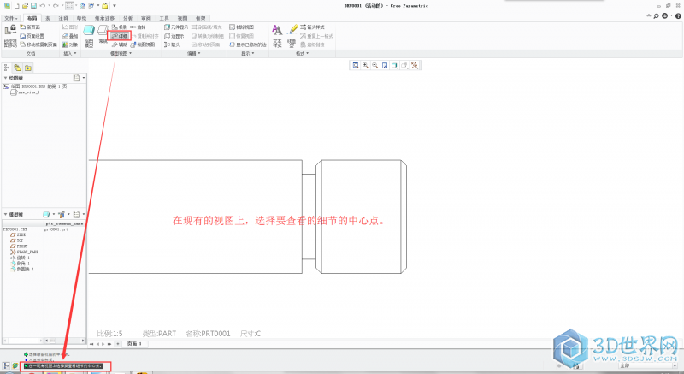
Task: Click the 叠加 overlay button
Action: click(x=70, y=36)
